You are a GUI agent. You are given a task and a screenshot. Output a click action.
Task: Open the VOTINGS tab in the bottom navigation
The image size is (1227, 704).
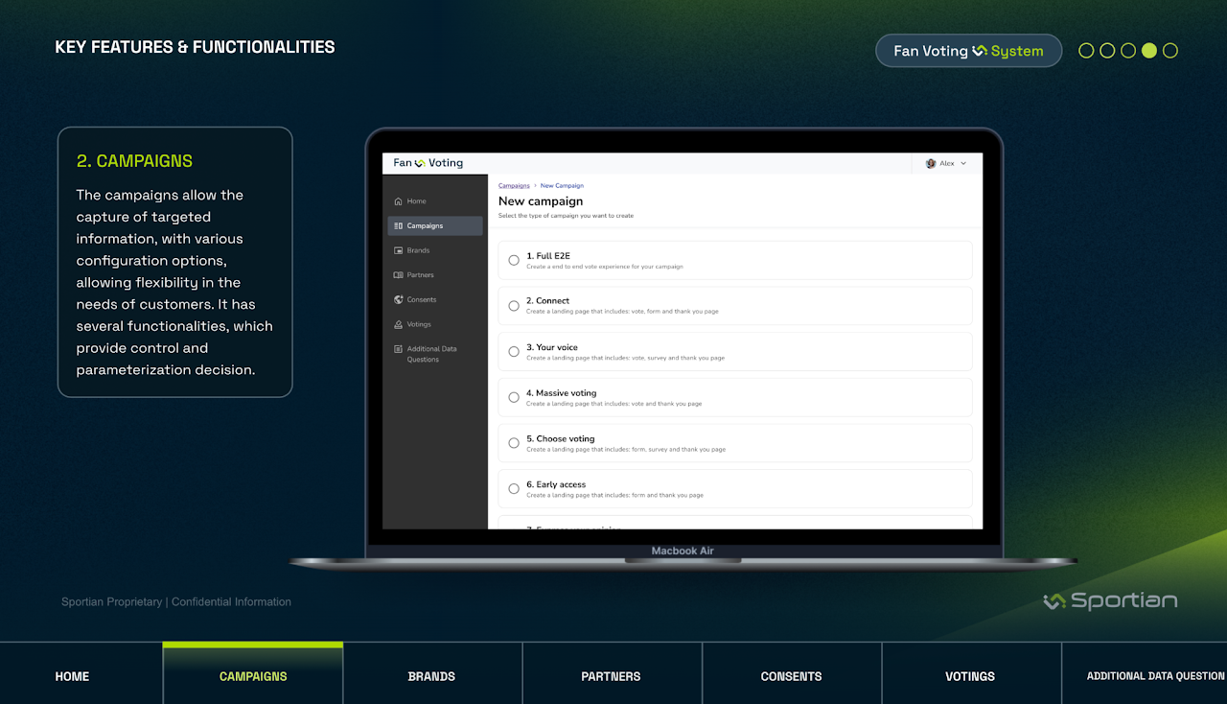[x=970, y=673]
